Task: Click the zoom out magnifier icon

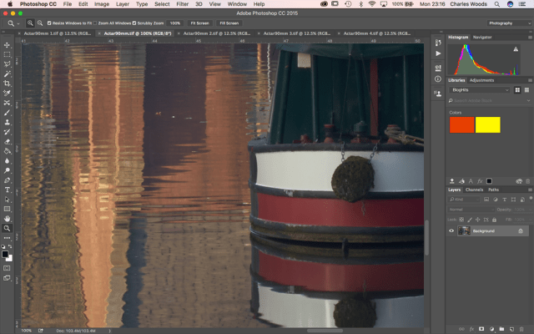Action: tap(40, 23)
